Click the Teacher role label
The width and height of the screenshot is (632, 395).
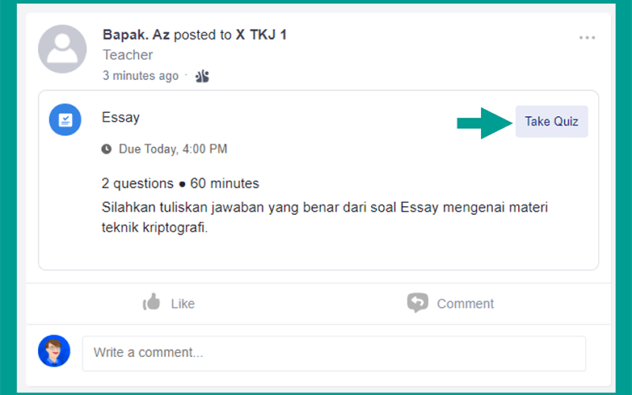coord(128,55)
